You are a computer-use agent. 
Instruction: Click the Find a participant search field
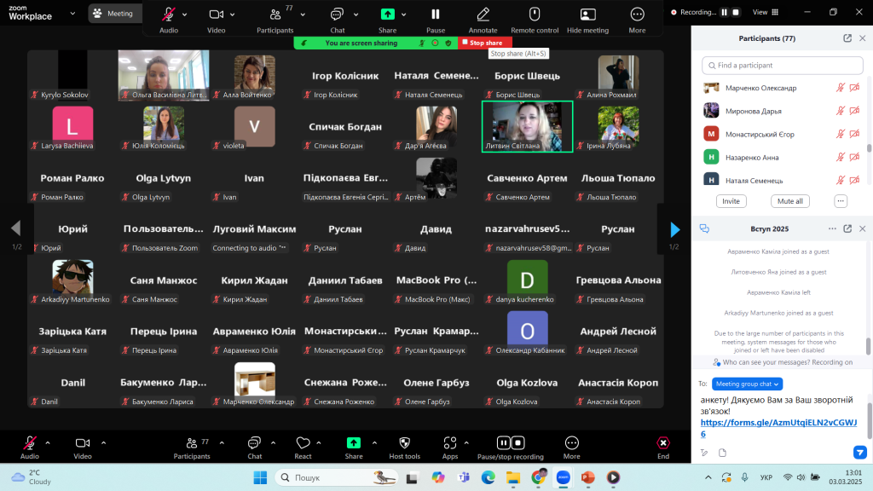point(783,65)
